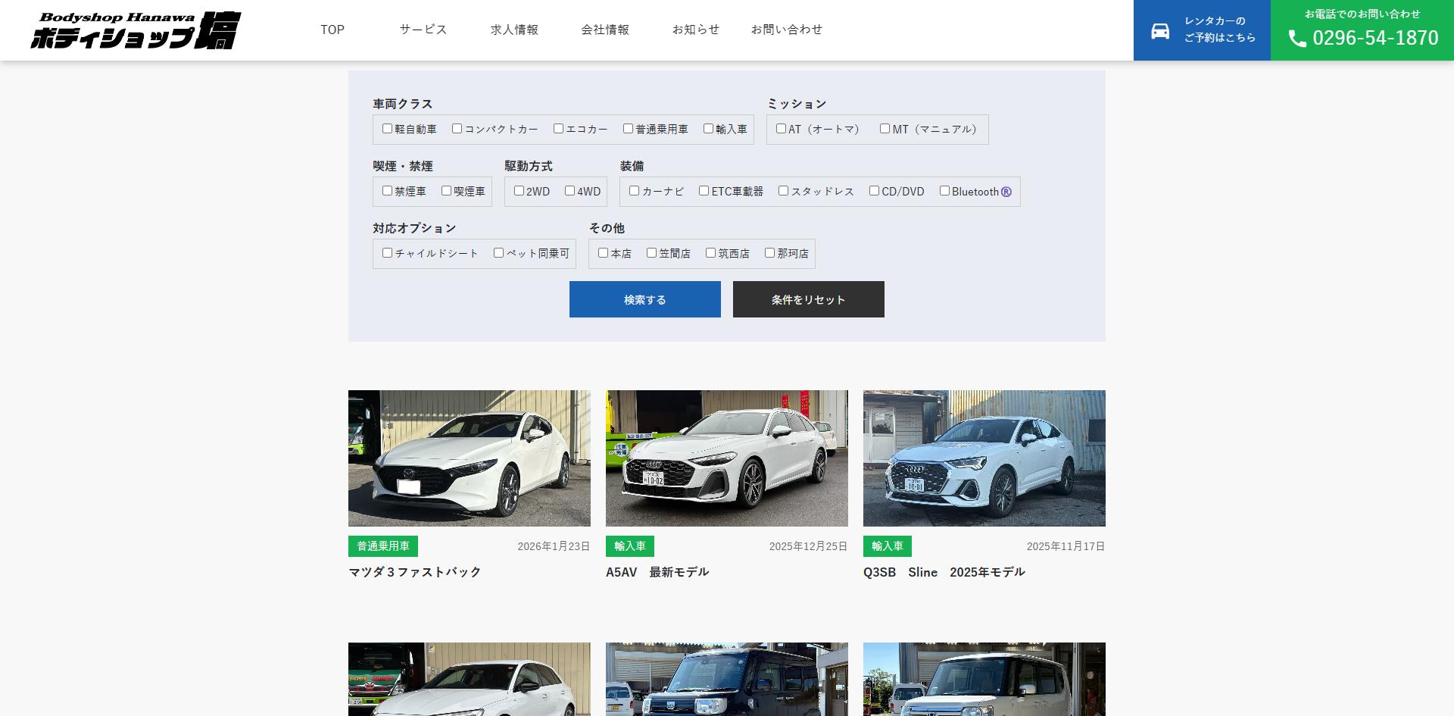Viewport: 1454px width, 716px height.
Task: Check the 輸入車 filter checkbox
Action: (708, 129)
